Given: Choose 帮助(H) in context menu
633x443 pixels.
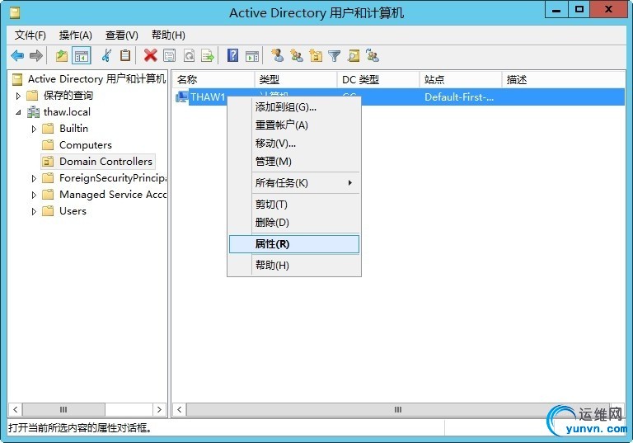Looking at the screenshot, I should 294,266.
